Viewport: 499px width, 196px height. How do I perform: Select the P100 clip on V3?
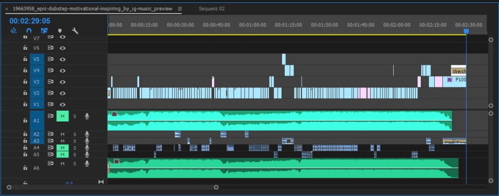(x=455, y=82)
